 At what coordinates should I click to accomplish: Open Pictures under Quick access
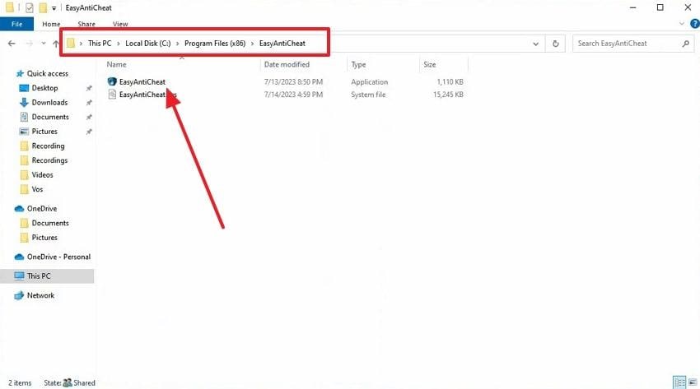44,132
